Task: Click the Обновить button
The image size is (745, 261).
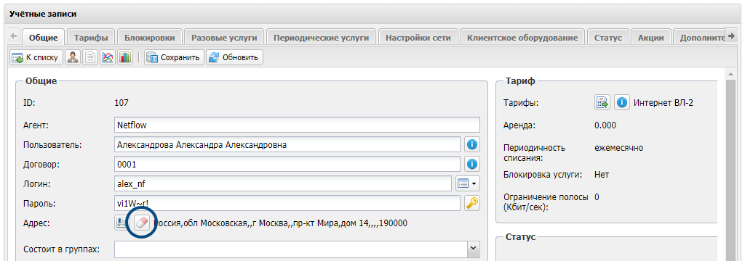Action: [235, 58]
